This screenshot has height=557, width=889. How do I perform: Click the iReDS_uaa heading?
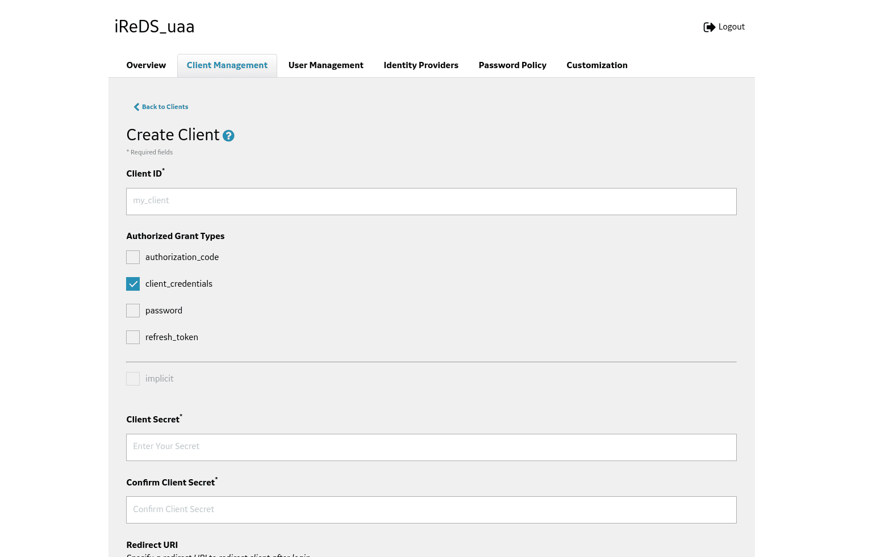tap(154, 26)
